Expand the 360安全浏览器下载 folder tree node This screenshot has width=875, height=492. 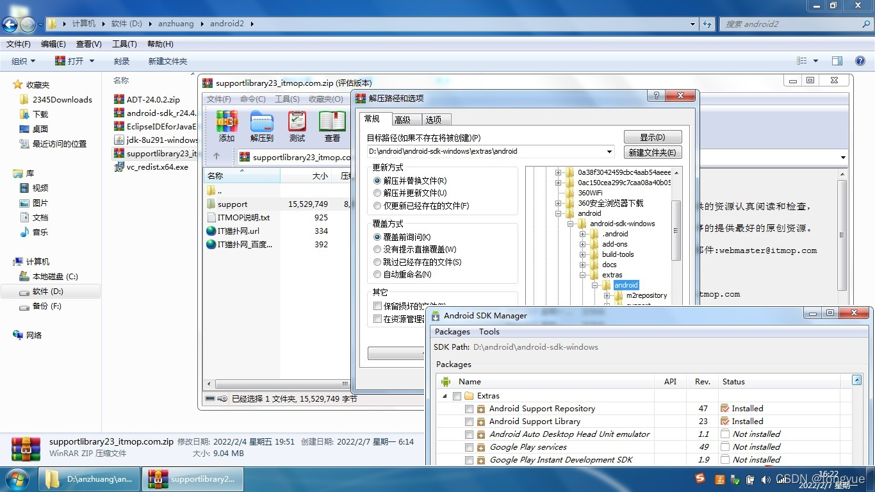click(558, 203)
